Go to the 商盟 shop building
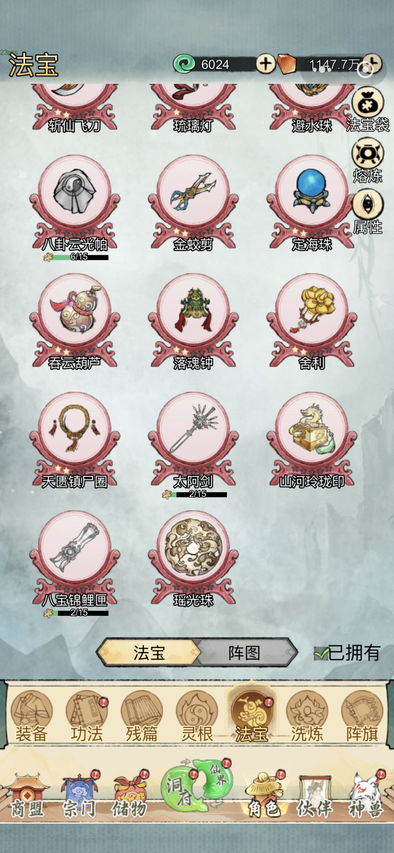Screen dimensions: 394x853 pos(26,795)
